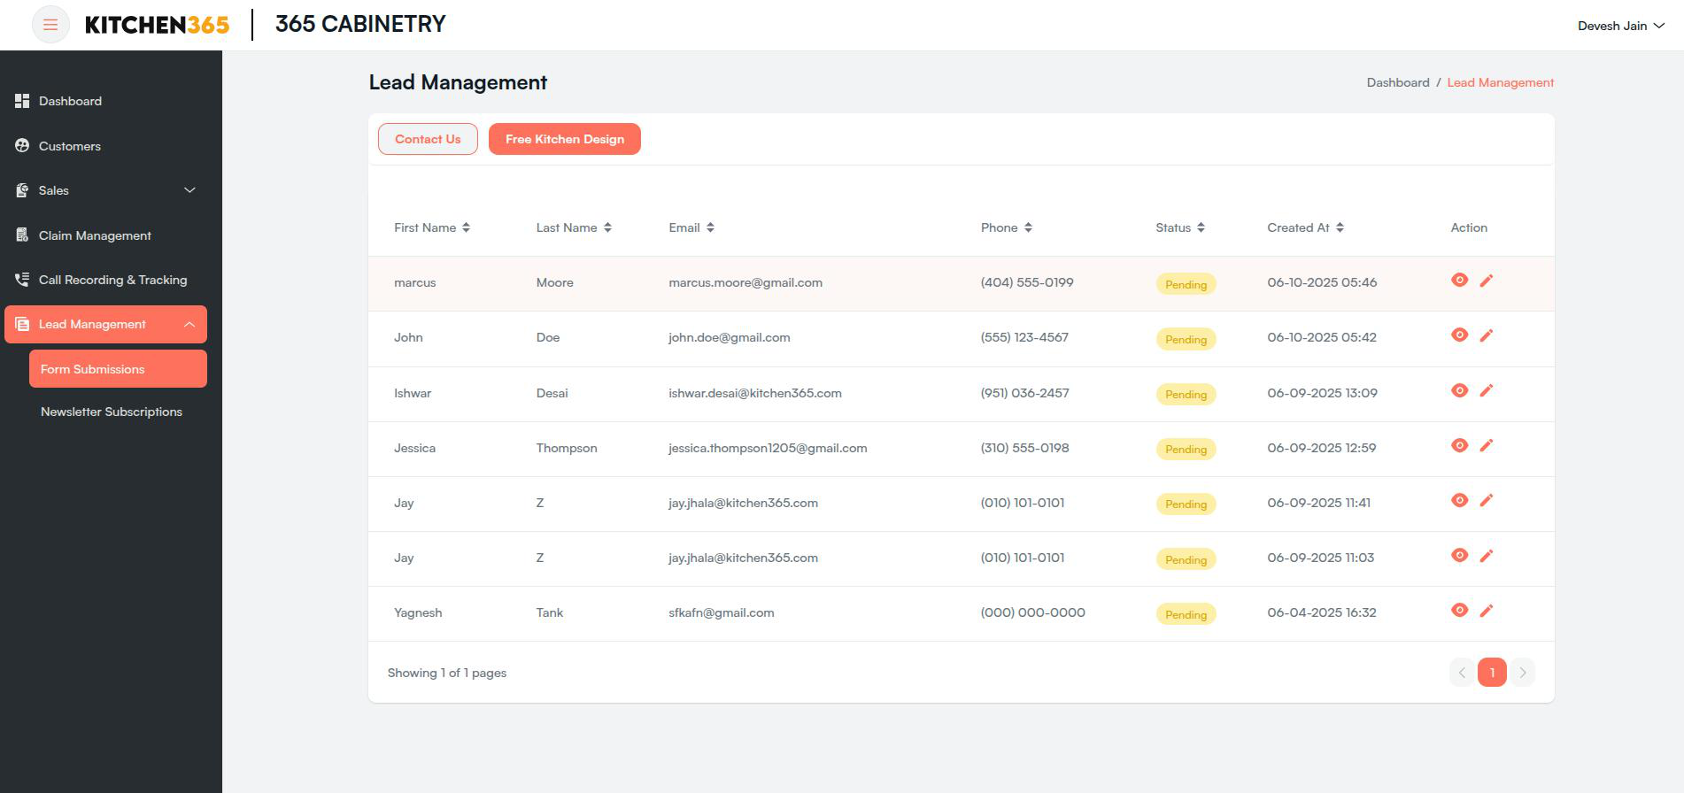View John Doe lead via eye icon
The width and height of the screenshot is (1684, 793).
point(1460,335)
